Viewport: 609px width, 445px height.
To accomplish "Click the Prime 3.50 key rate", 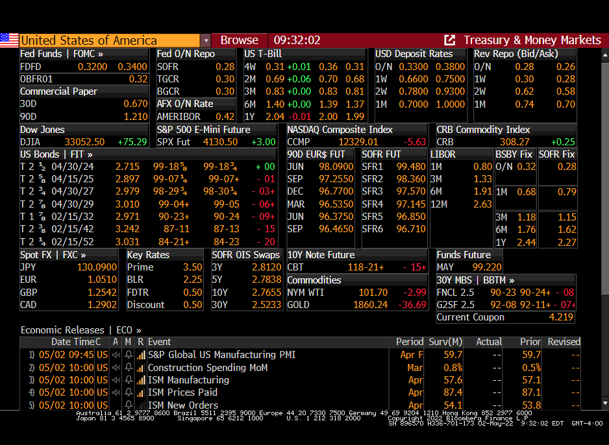I will (x=165, y=267).
